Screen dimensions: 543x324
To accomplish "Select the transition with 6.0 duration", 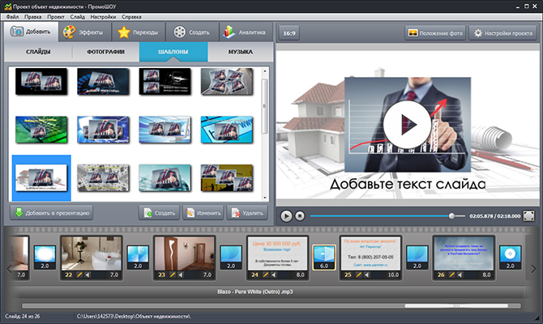I will [323, 257].
